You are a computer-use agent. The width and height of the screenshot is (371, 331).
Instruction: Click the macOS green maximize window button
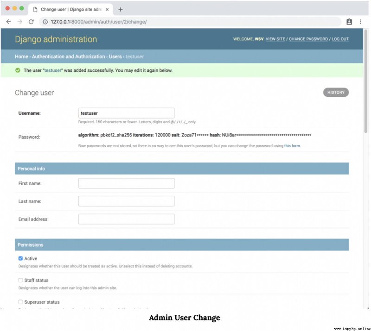(x=21, y=8)
